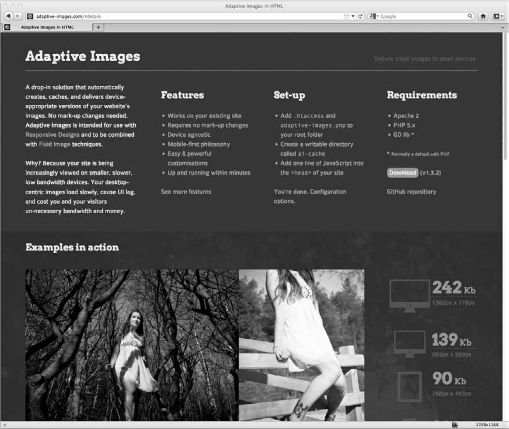Open the pinned app tab icon
The image size is (509, 429).
(x=7, y=27)
